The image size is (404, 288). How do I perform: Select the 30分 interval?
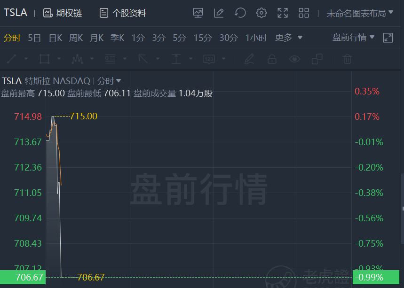[x=229, y=38]
